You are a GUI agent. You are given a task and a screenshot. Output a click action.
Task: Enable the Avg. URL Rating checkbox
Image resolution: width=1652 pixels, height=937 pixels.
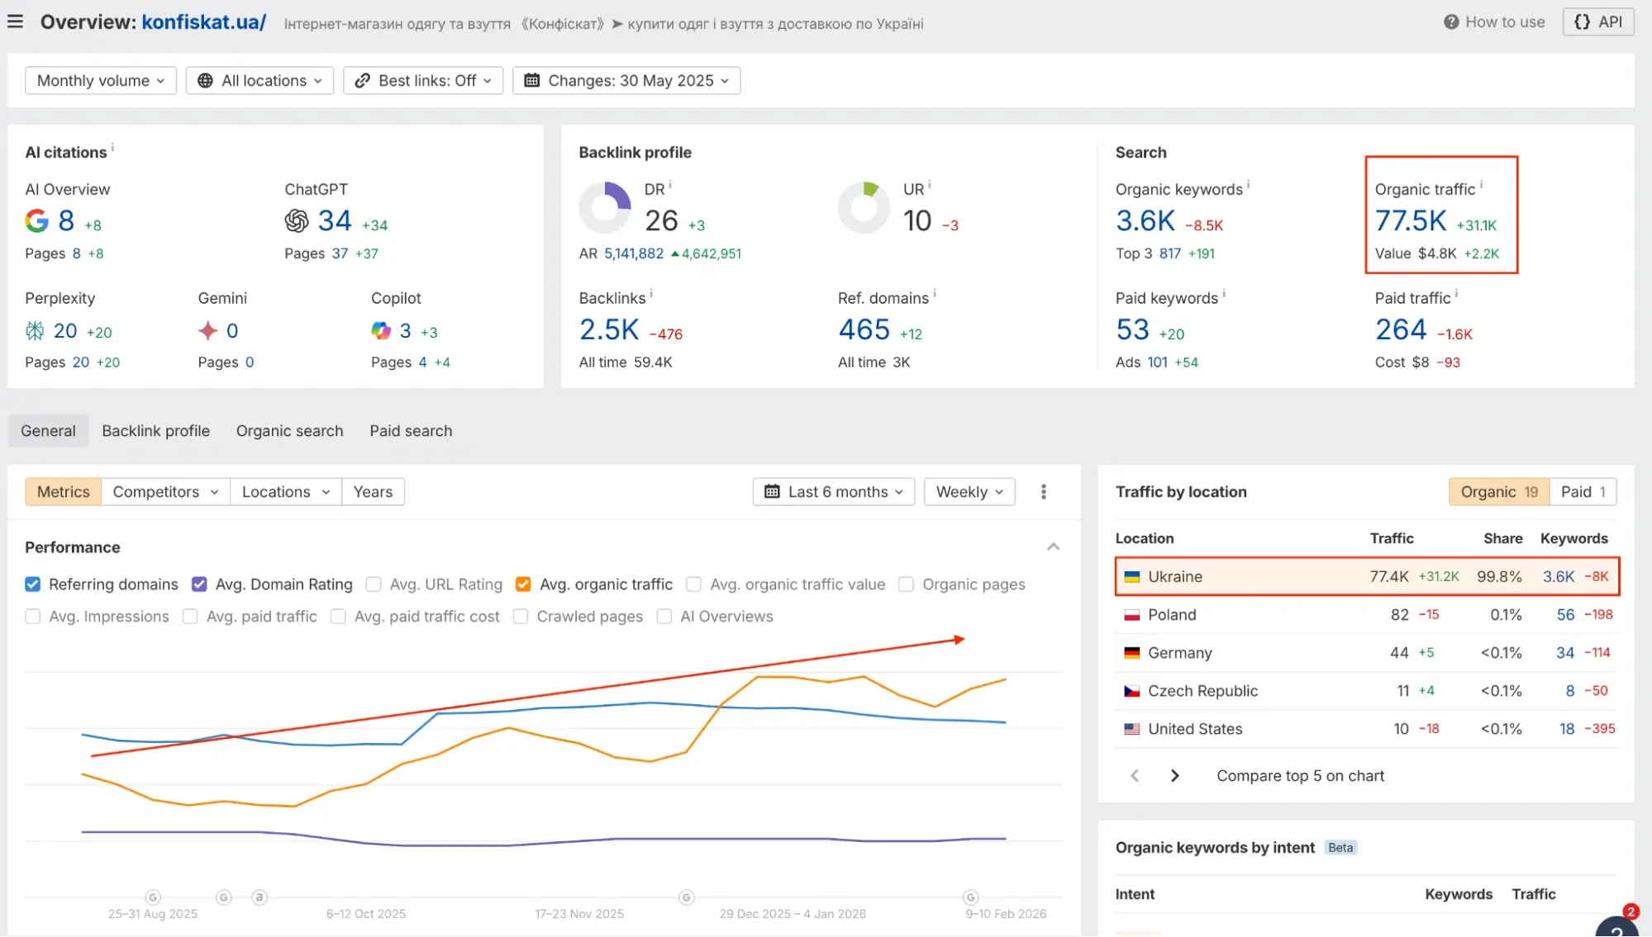pyautogui.click(x=374, y=584)
